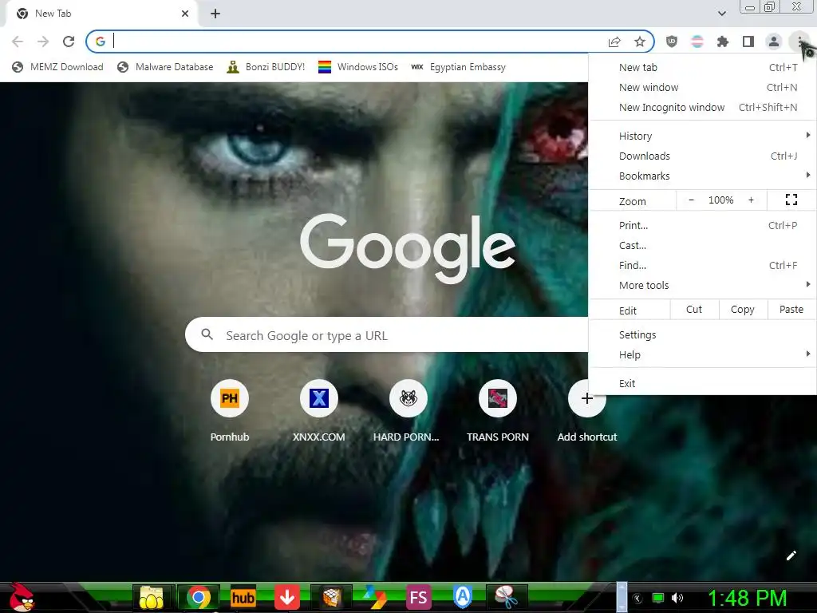Click Copy in the Edit row
817x613 pixels.
[743, 310]
